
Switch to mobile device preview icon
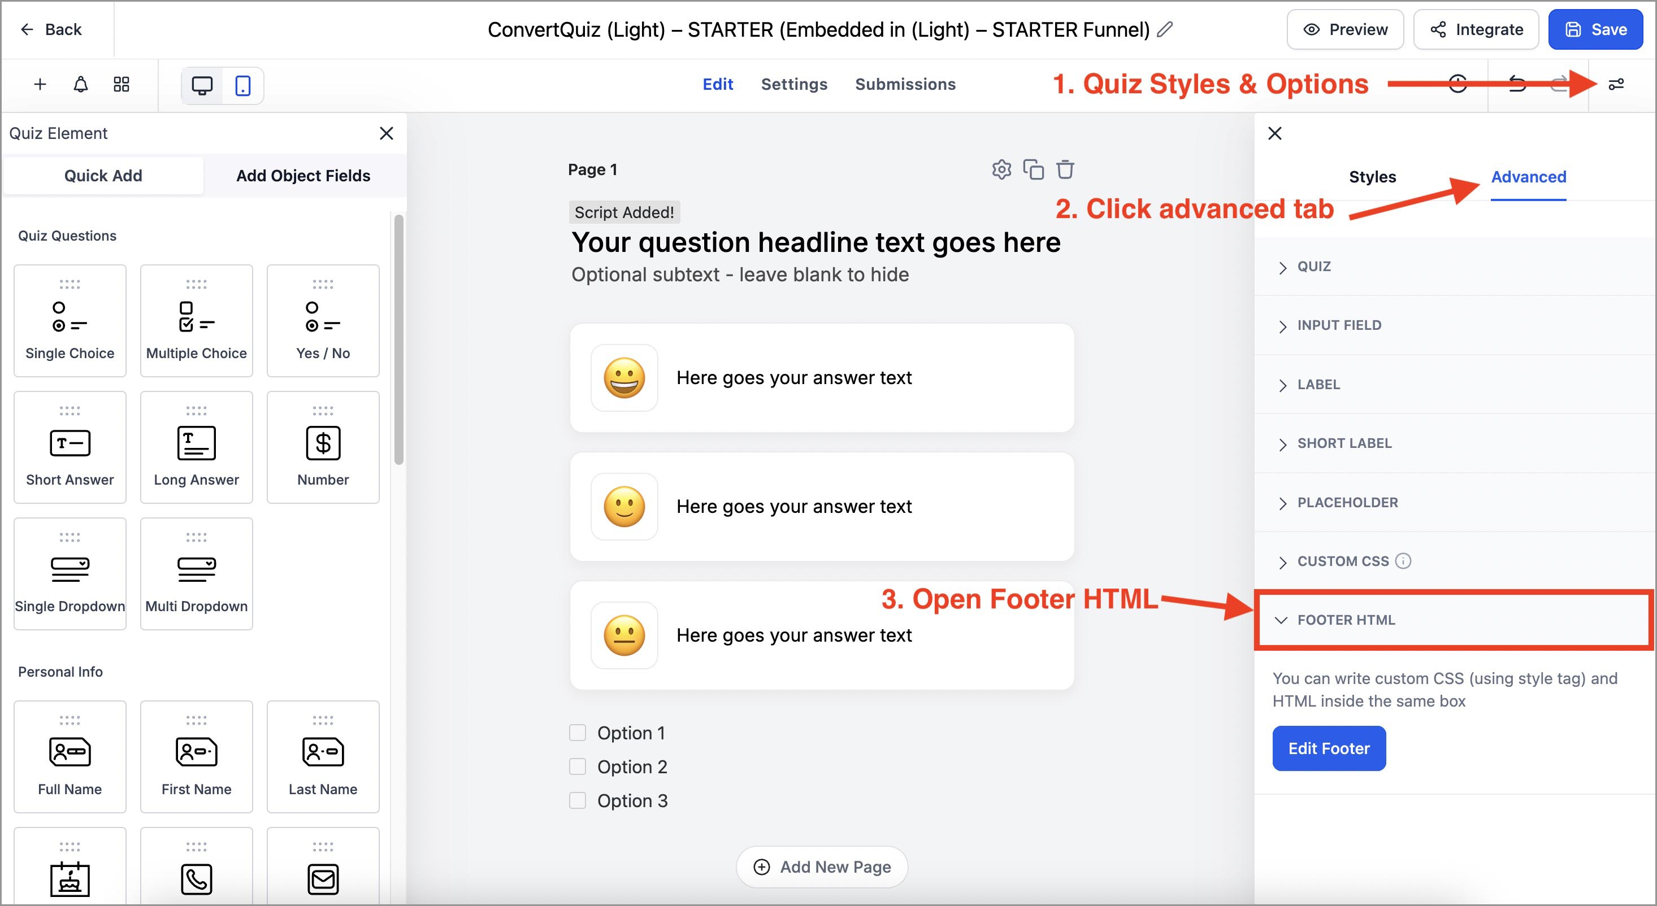coord(242,85)
